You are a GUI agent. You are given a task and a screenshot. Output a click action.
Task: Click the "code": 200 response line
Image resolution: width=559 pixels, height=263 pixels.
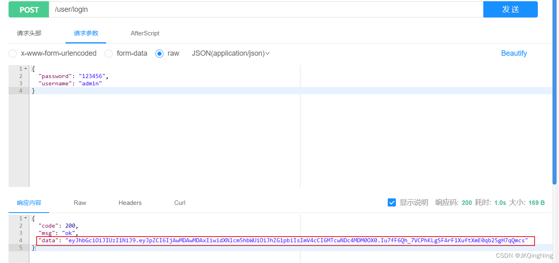58,226
